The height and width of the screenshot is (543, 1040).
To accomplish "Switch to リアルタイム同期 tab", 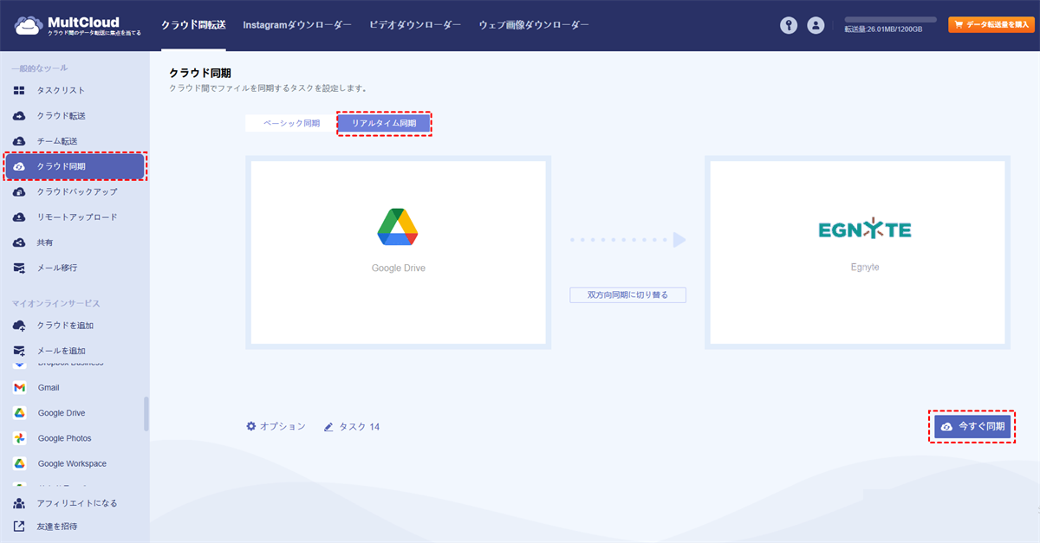I will [x=384, y=124].
